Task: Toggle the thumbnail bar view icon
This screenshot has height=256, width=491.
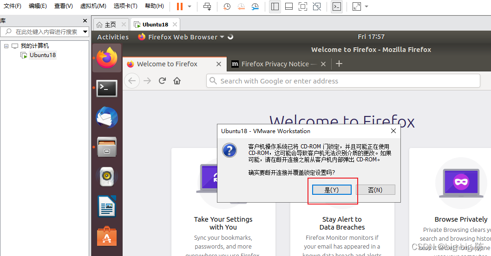Action: point(289,6)
